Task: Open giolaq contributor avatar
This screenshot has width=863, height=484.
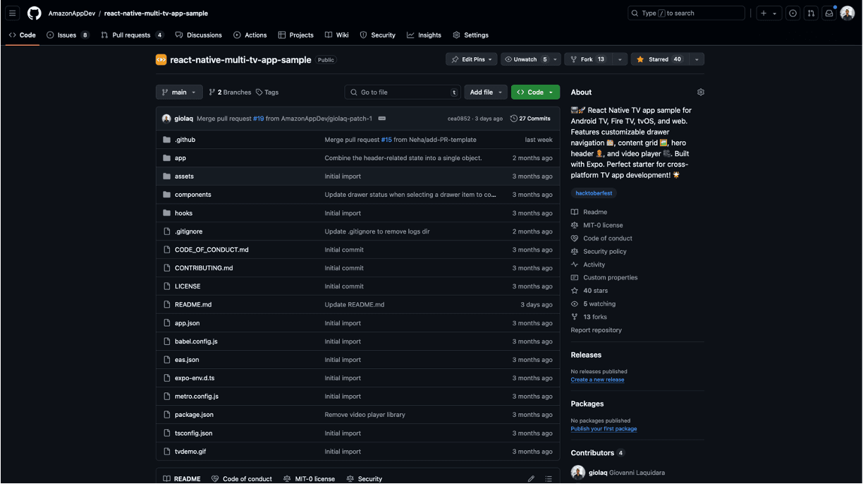Action: coord(578,473)
